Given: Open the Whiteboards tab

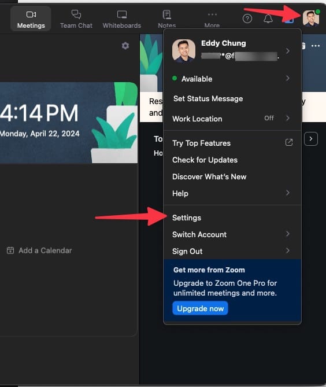Looking at the screenshot, I should 122,19.
